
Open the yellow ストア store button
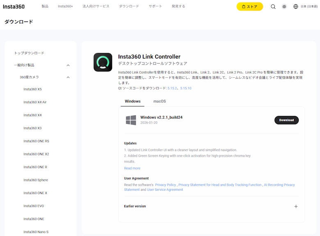pos(249,7)
